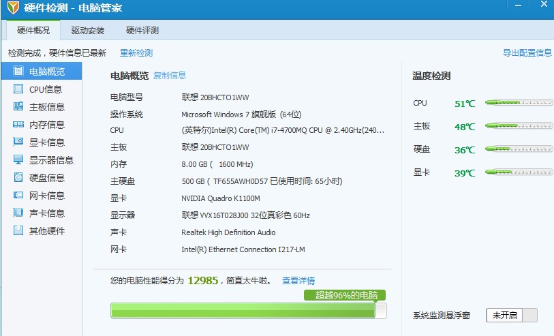Image resolution: width=554 pixels, height=336 pixels.
Task: Select 电脑概览 in the sidebar
Action: tap(46, 72)
